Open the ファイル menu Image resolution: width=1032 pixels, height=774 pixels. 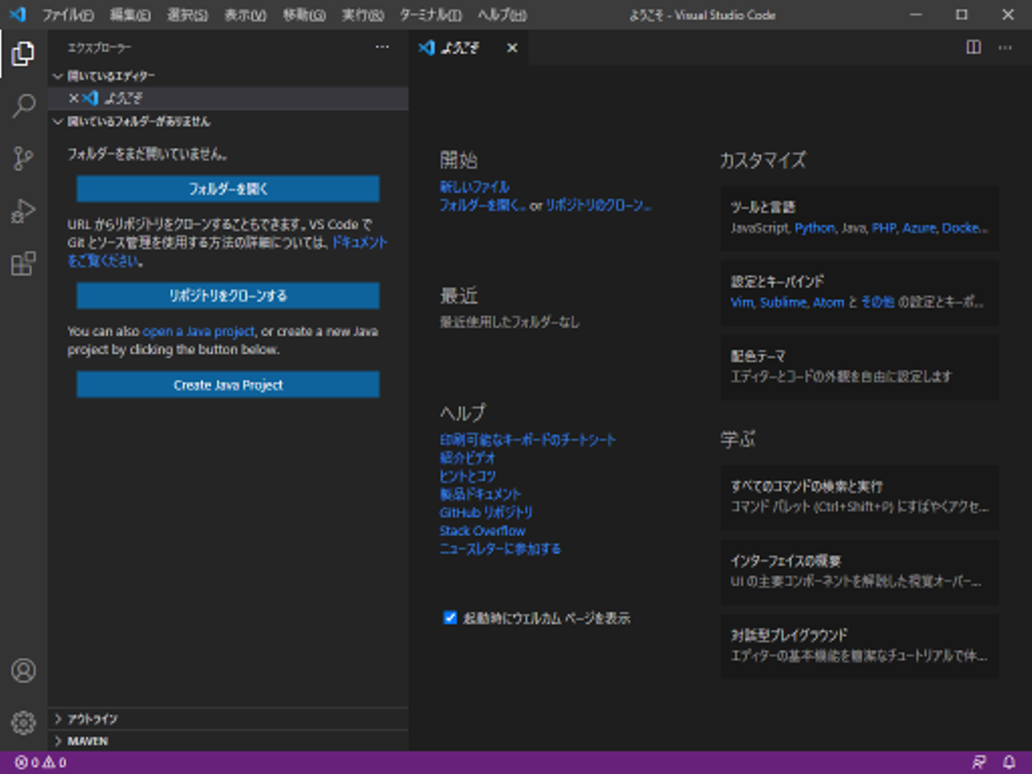67,15
